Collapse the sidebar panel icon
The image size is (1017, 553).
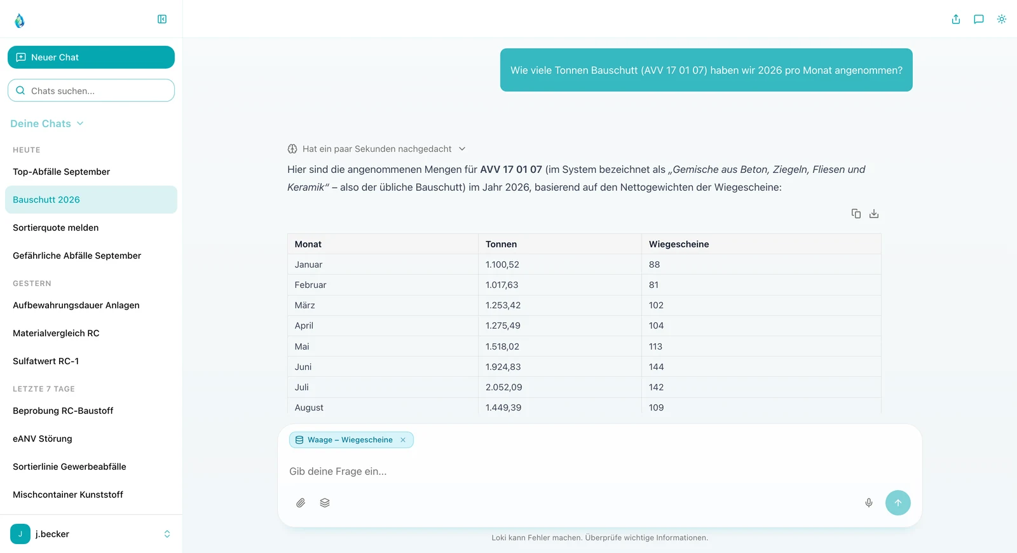pyautogui.click(x=162, y=19)
